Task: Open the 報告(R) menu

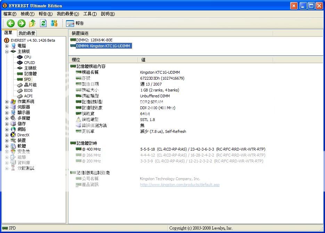Action: 46,14
